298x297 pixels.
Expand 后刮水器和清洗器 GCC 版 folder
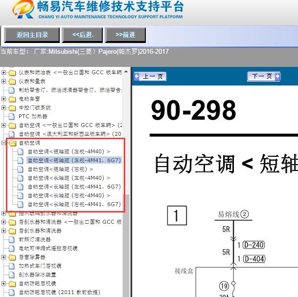click(x=3, y=222)
